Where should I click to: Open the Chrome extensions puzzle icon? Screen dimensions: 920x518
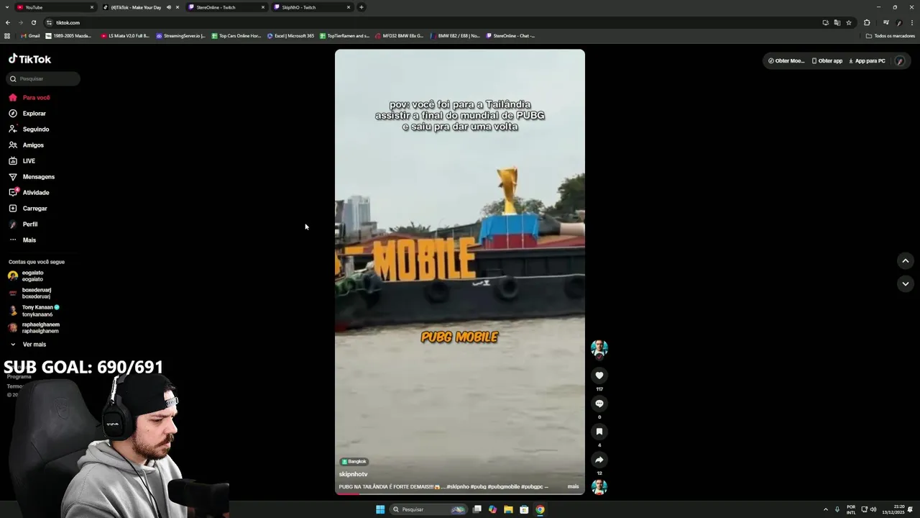coord(867,22)
